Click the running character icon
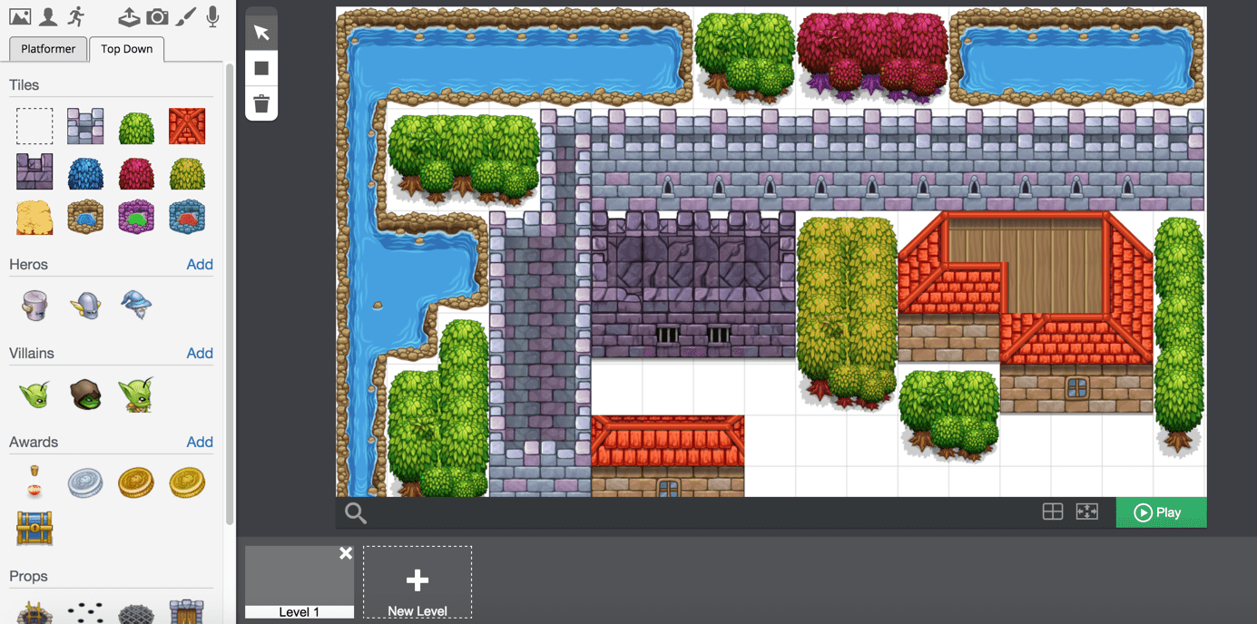This screenshot has height=624, width=1257. 76,16
